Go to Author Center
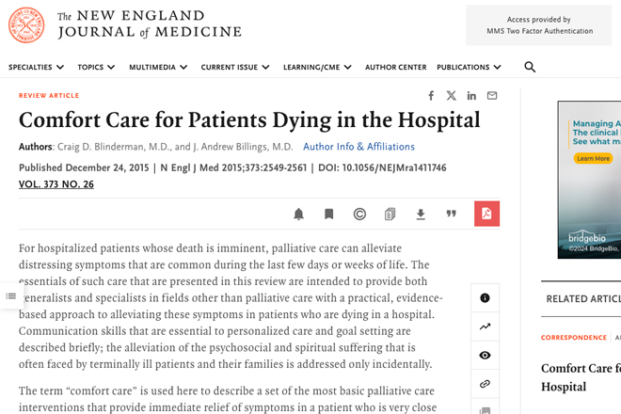Viewport: 621px width, 414px height. click(395, 68)
